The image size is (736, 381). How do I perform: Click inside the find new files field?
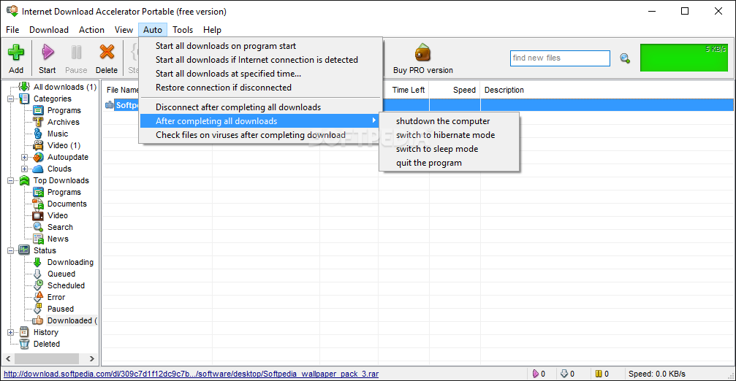[560, 58]
